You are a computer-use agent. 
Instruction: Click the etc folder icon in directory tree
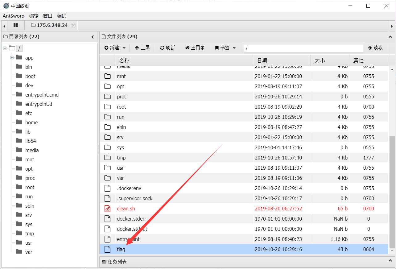coord(19,113)
